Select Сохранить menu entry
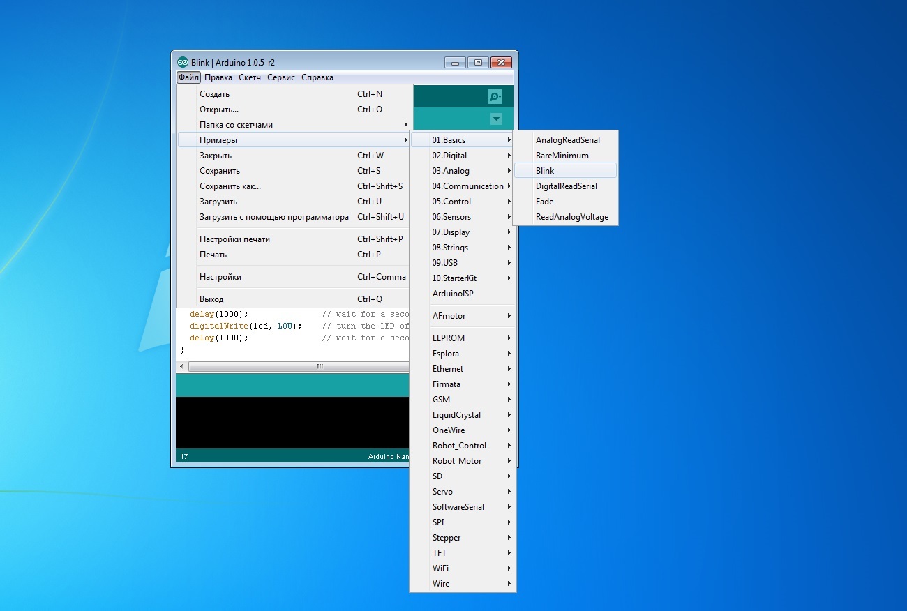The width and height of the screenshot is (907, 611). [294, 171]
